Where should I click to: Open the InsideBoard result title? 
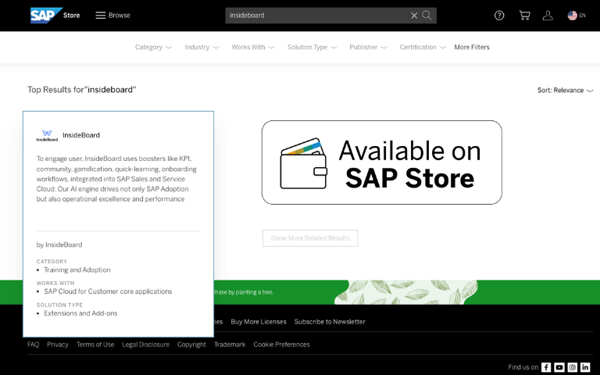click(81, 135)
